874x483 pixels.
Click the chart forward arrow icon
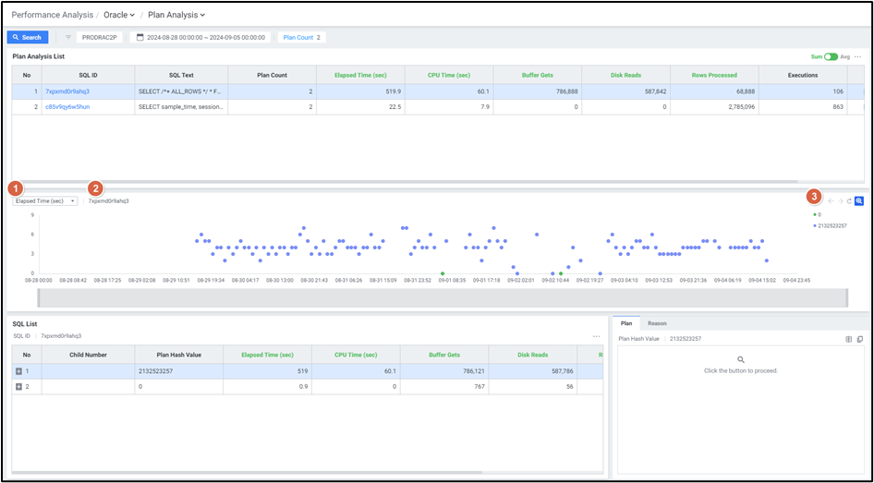click(x=840, y=200)
